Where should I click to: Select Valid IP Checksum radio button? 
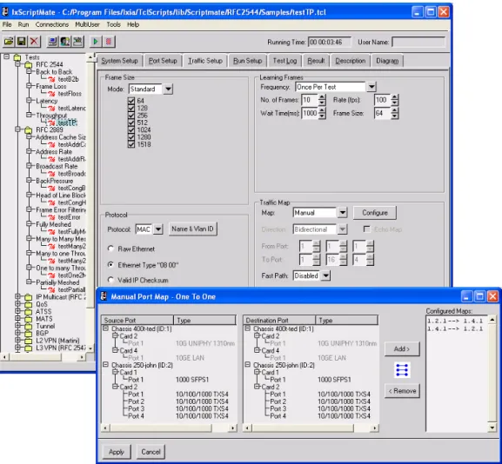(110, 280)
